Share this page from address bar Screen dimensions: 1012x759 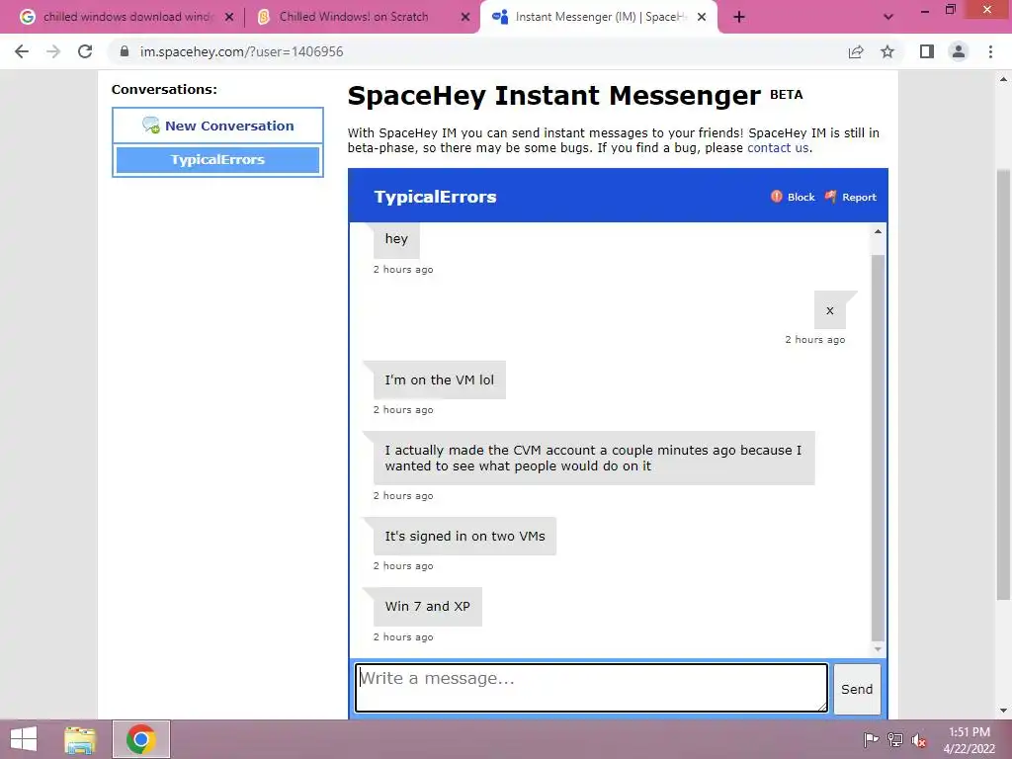point(856,51)
